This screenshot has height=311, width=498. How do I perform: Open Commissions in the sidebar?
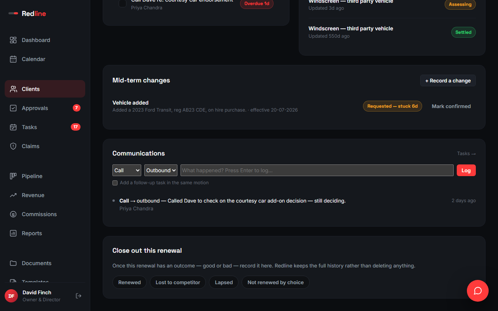[x=45, y=214]
